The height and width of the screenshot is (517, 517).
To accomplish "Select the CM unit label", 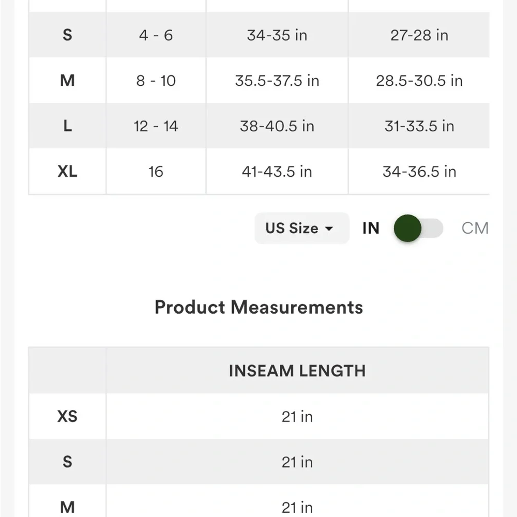I will (x=475, y=228).
